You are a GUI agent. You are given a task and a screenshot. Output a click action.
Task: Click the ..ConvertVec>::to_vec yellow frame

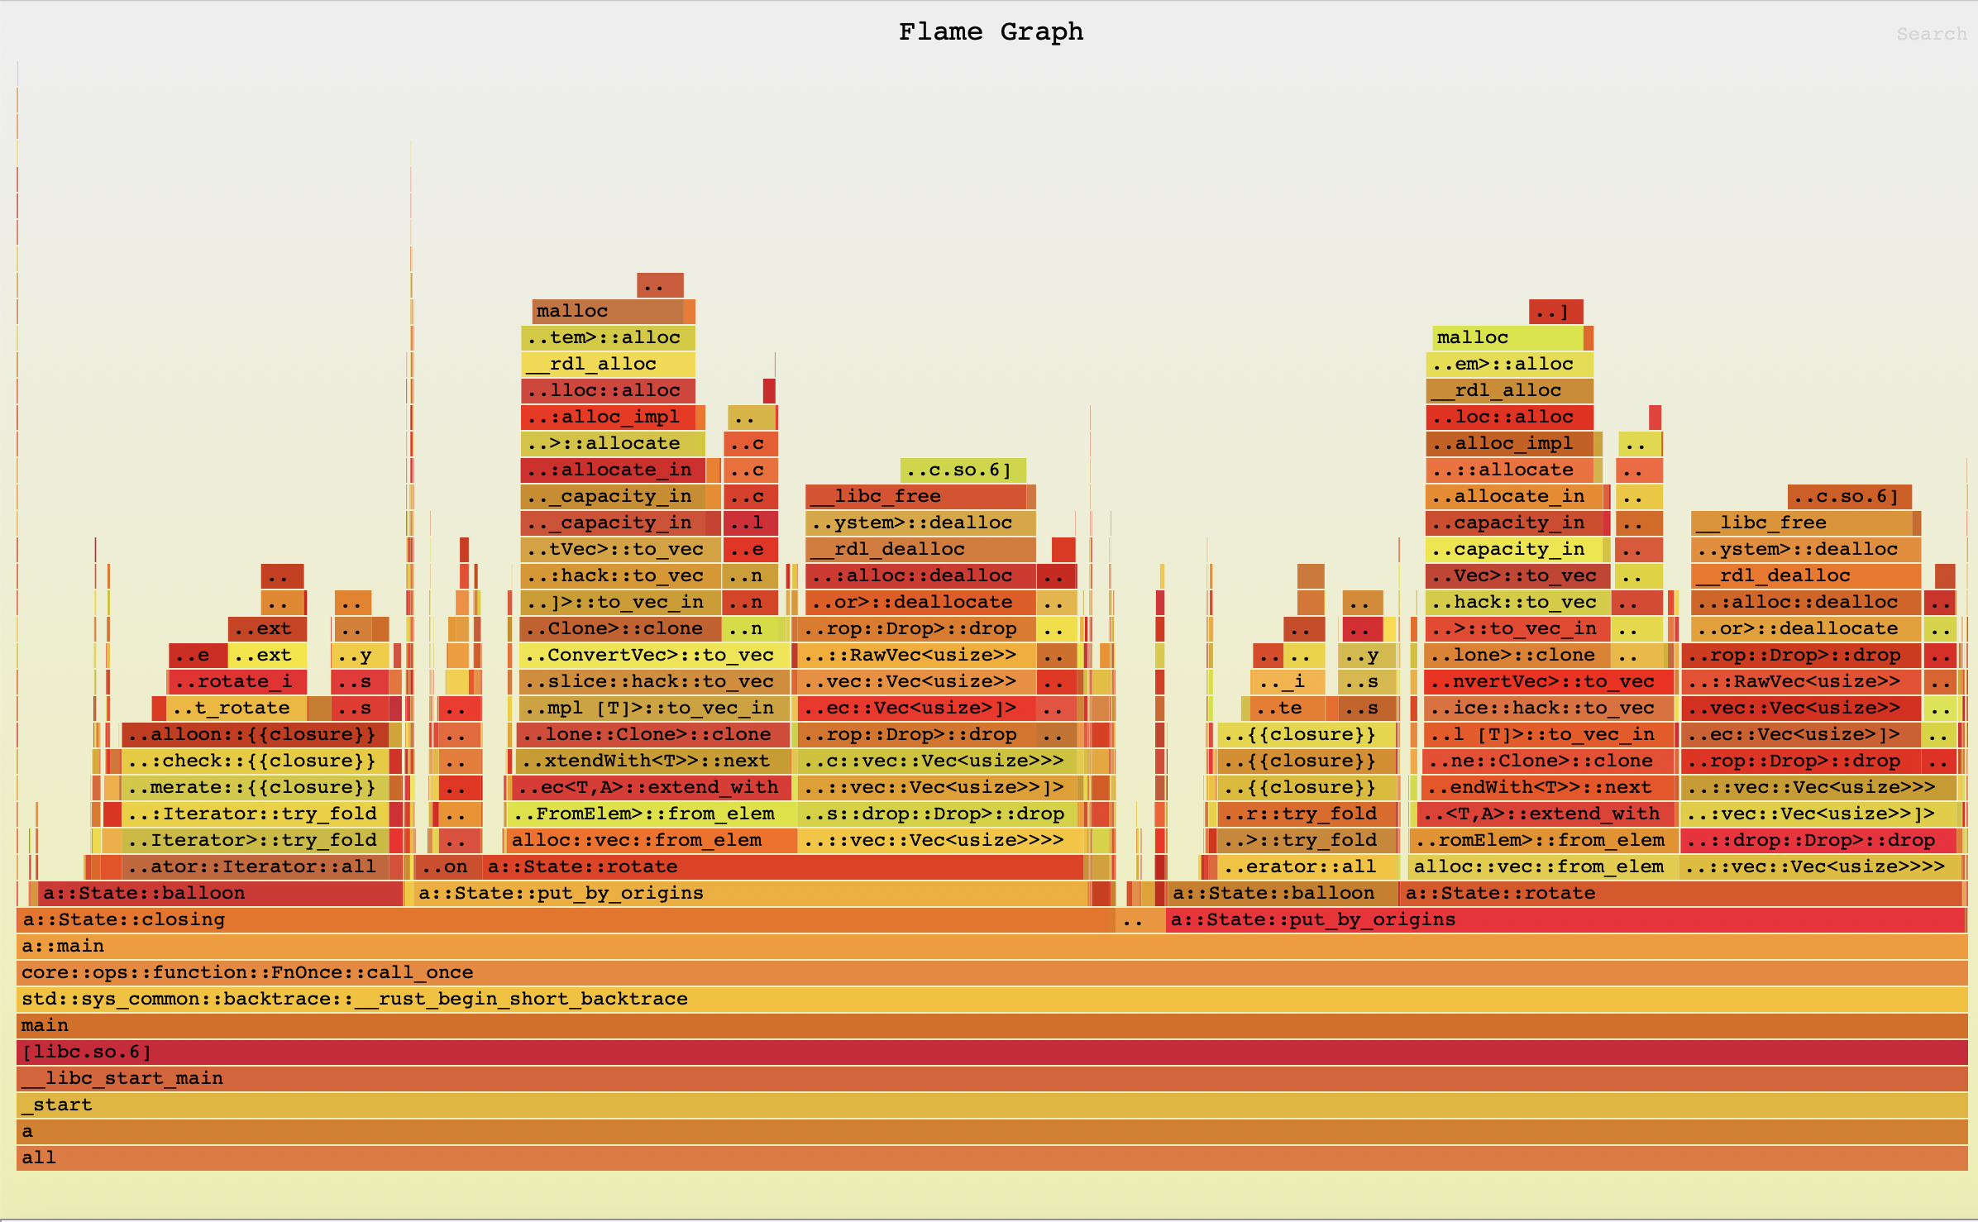coord(653,655)
